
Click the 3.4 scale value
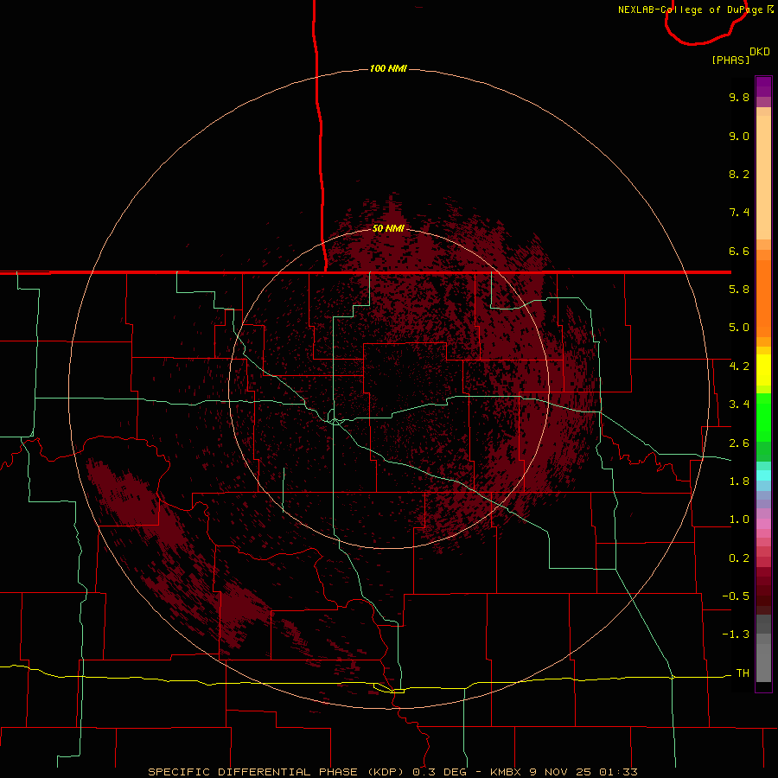point(739,405)
